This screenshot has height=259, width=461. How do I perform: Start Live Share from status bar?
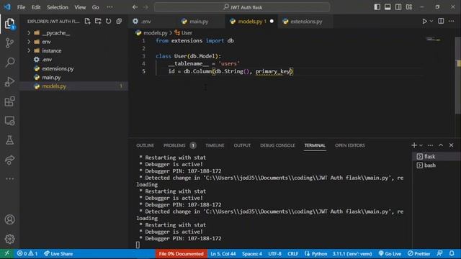58,253
